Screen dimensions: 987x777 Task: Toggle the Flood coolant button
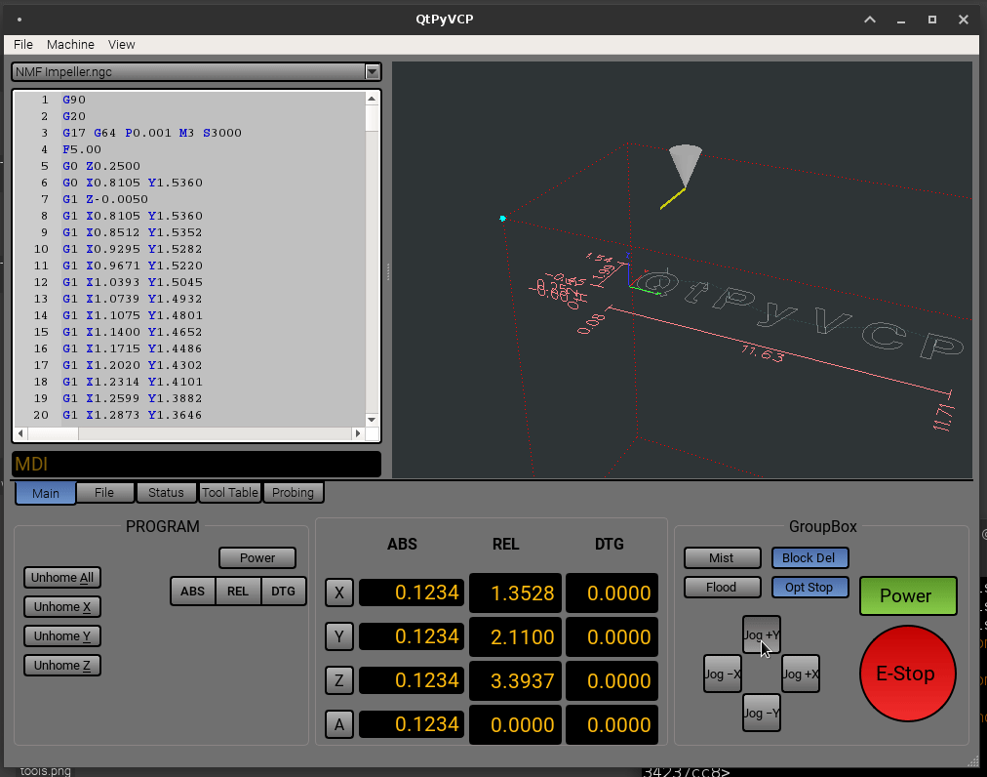pos(722,588)
